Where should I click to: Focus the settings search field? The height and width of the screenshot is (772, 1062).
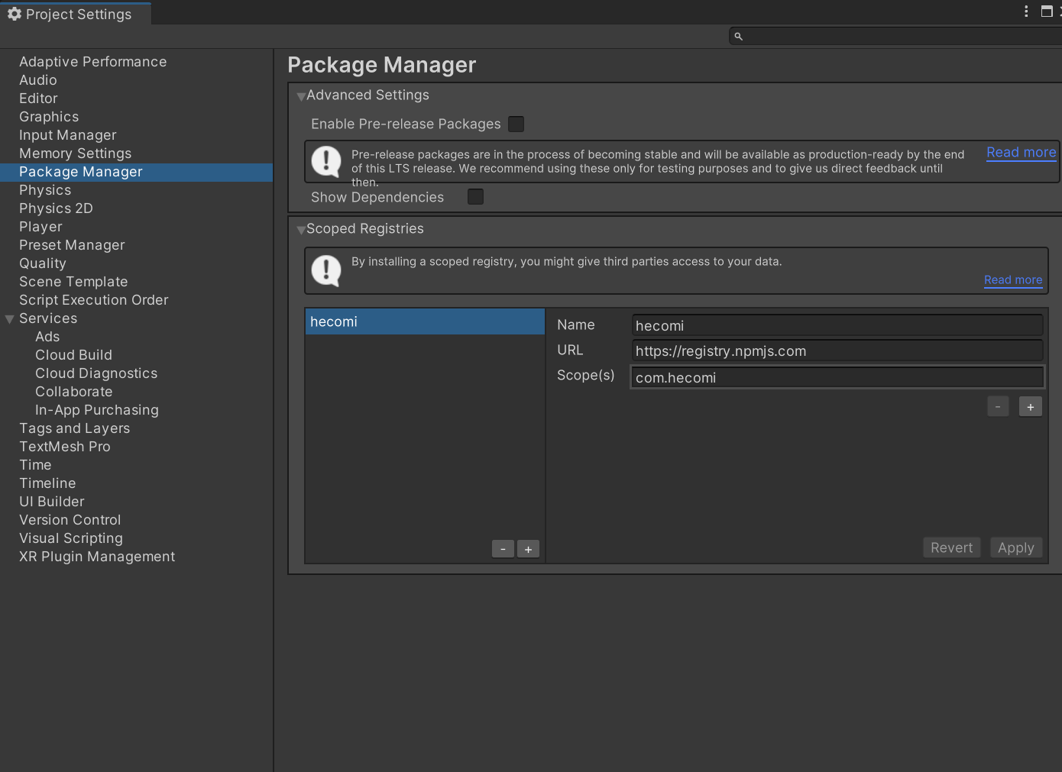click(895, 36)
